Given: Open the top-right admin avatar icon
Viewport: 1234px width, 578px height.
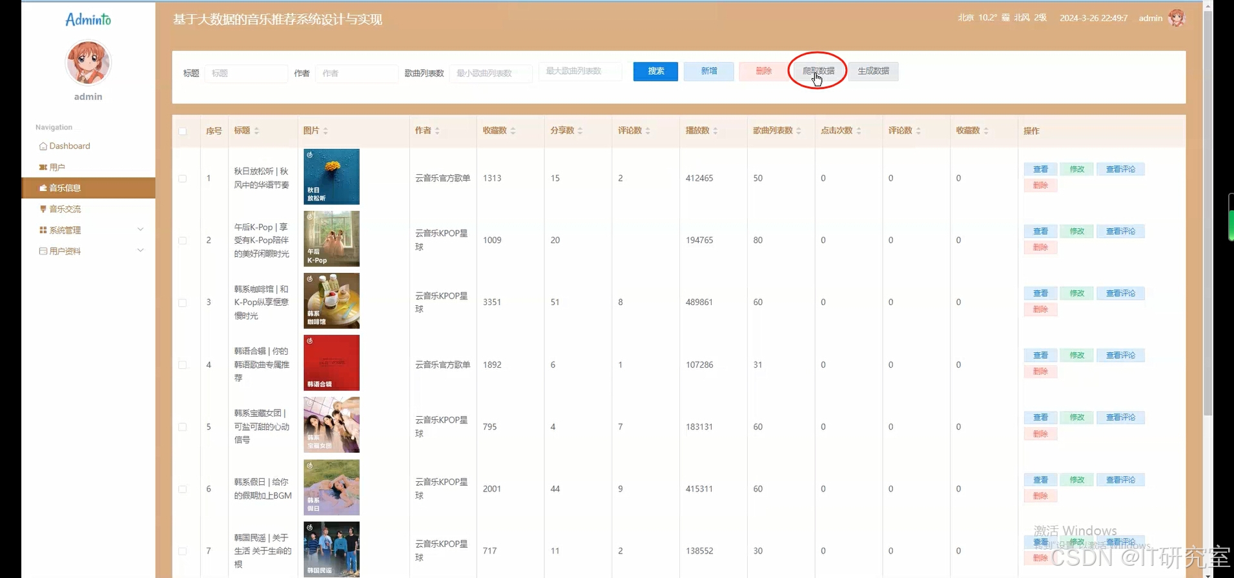Looking at the screenshot, I should click(x=1177, y=18).
